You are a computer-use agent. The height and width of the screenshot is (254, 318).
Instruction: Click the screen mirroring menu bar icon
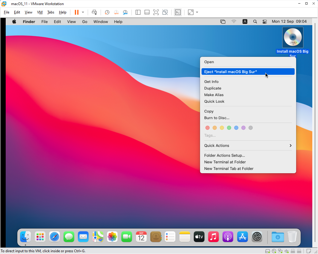[223, 22]
